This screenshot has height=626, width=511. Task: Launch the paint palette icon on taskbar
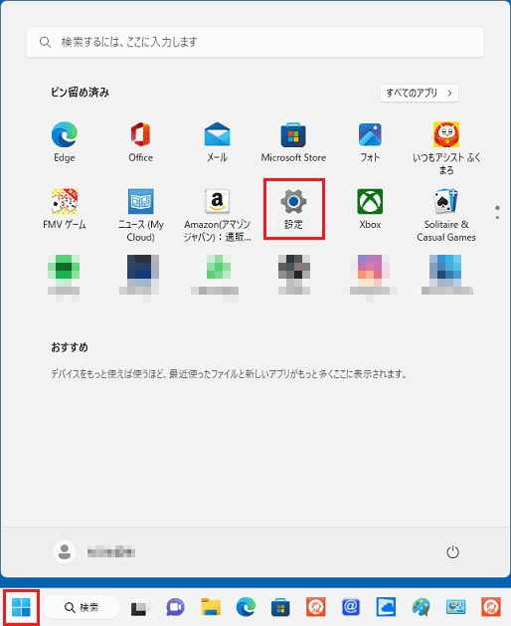pos(422,607)
